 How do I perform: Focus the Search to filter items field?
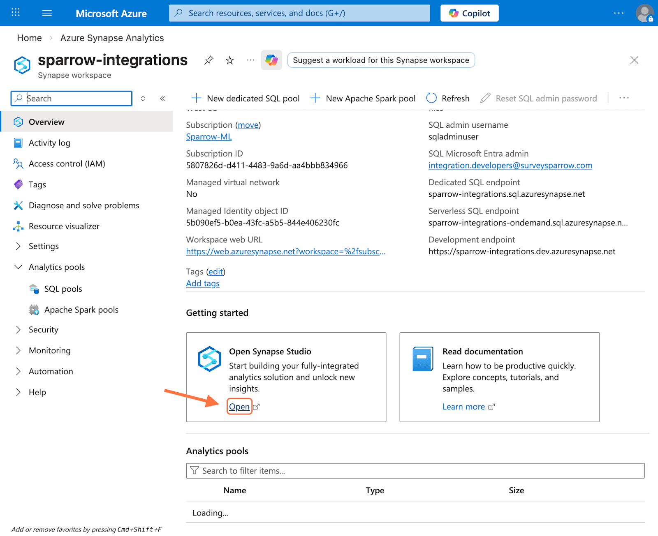point(415,471)
